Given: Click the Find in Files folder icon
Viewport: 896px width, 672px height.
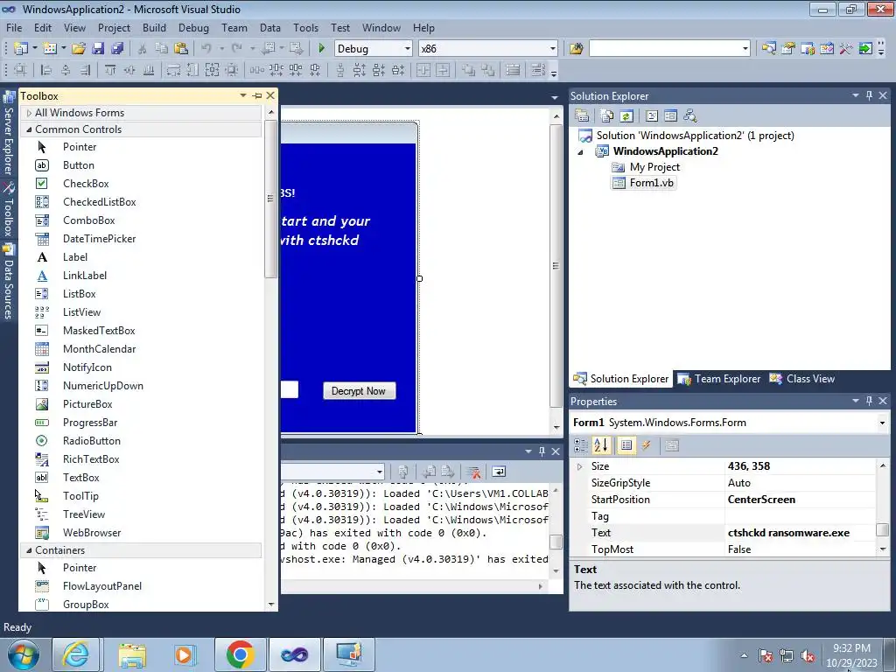Looking at the screenshot, I should pyautogui.click(x=576, y=49).
